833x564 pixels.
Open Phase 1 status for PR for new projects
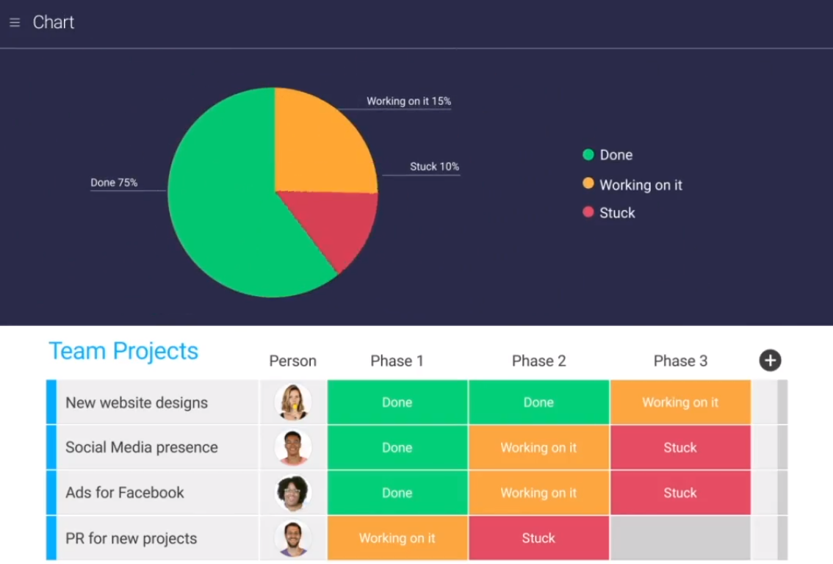pos(397,538)
